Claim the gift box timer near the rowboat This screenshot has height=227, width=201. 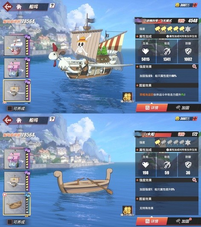point(127,211)
